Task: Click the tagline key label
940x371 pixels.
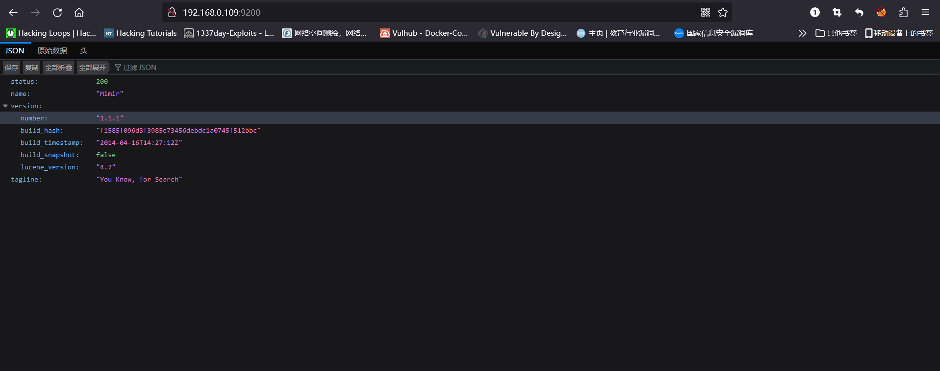Action: (26, 180)
